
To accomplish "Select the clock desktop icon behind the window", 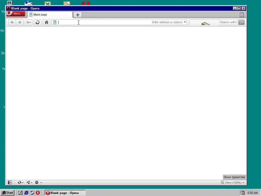I will [67, 3].
